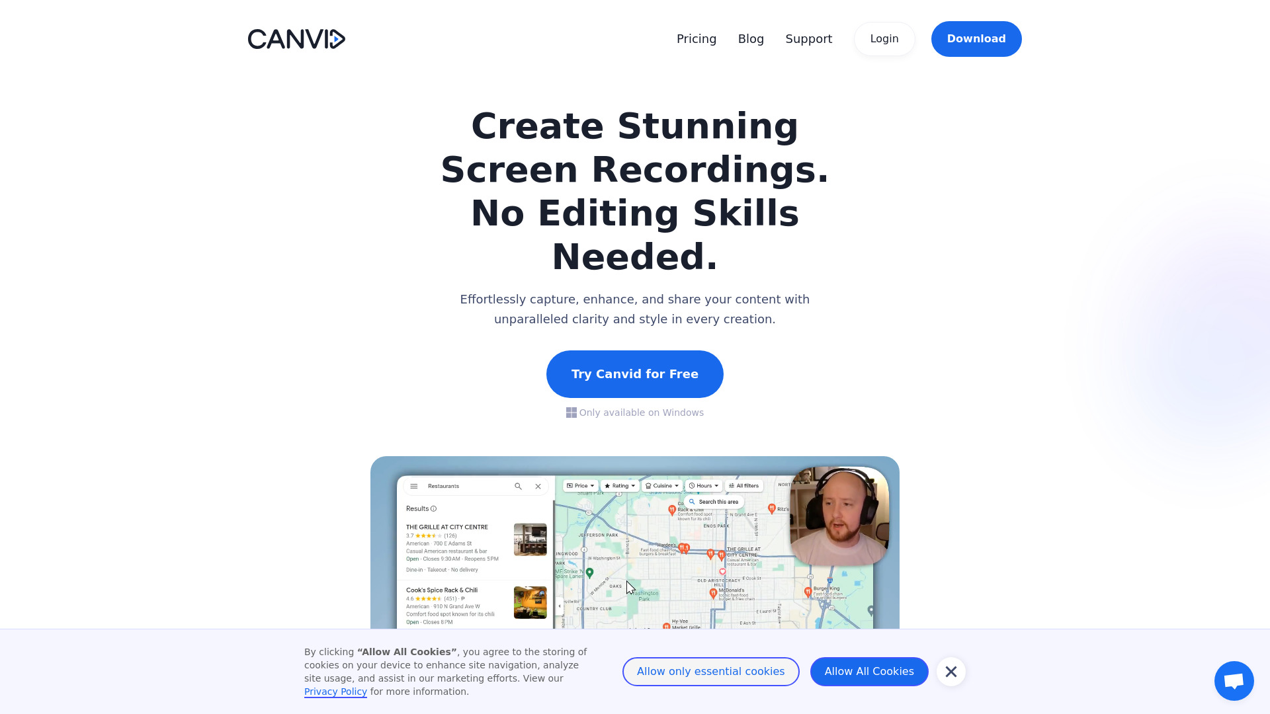
Task: Click Allow only essential cookies button
Action: pos(711,671)
